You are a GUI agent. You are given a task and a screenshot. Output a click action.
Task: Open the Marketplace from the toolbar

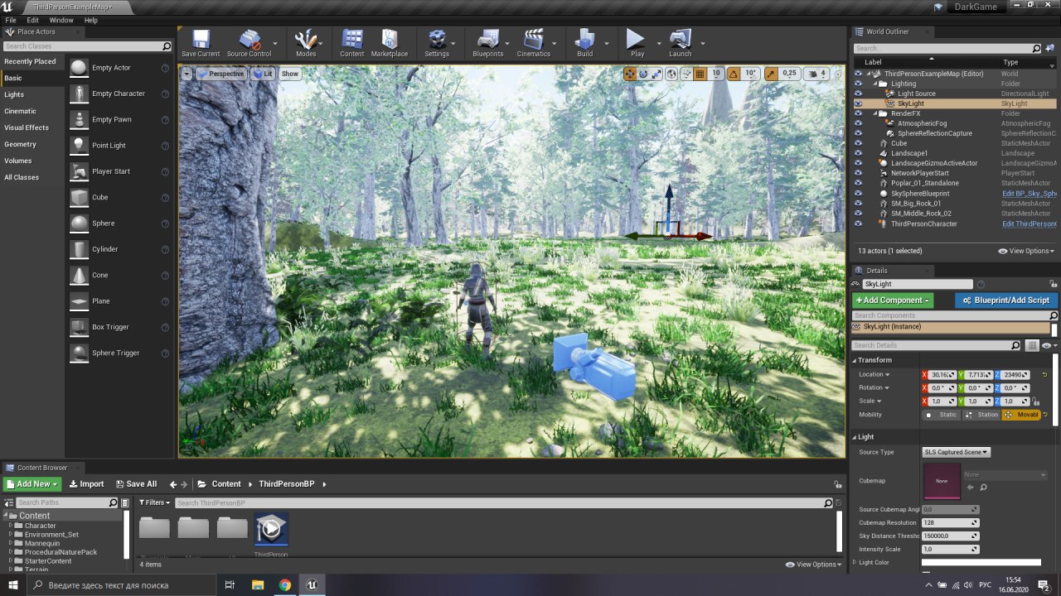click(x=390, y=43)
